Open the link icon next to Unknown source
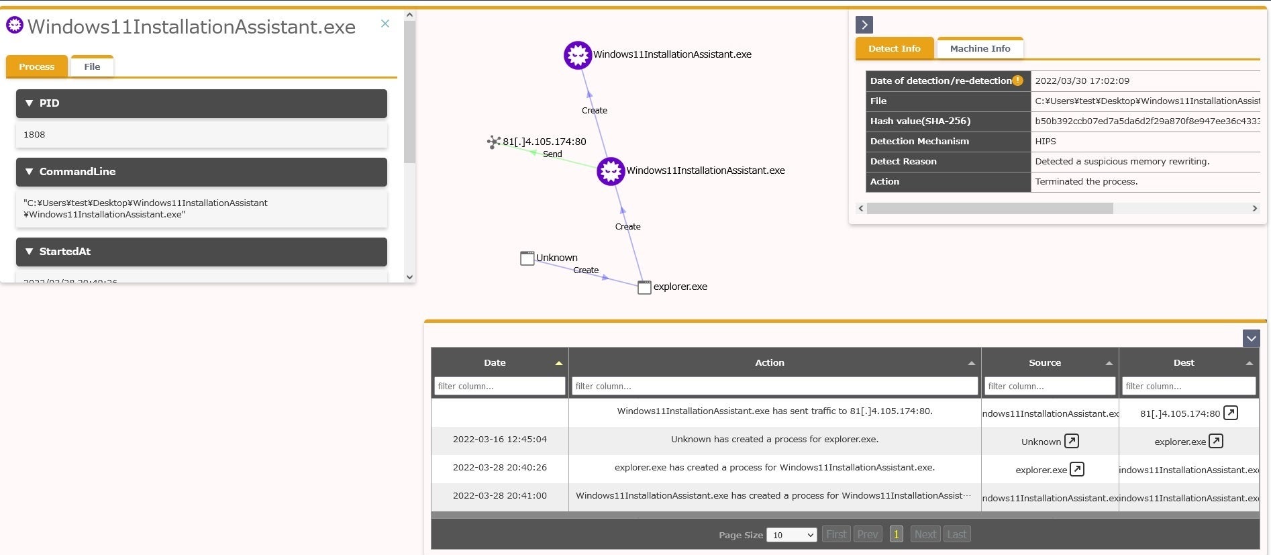 click(x=1072, y=441)
